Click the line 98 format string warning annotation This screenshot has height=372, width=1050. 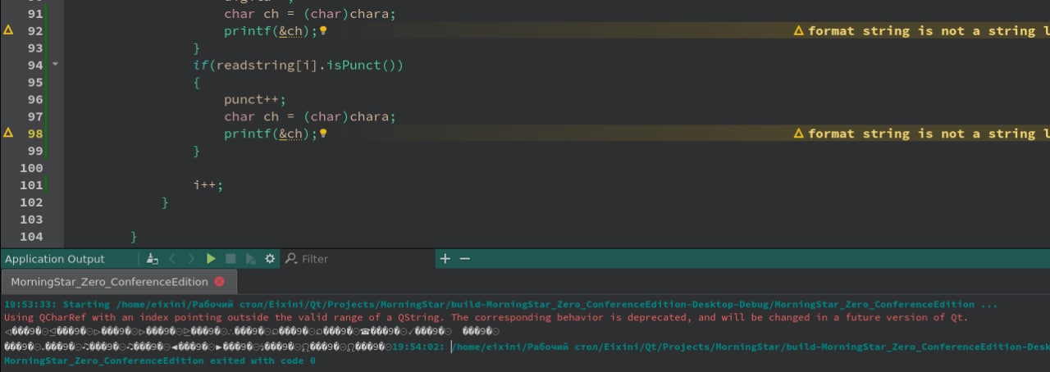coord(921,134)
